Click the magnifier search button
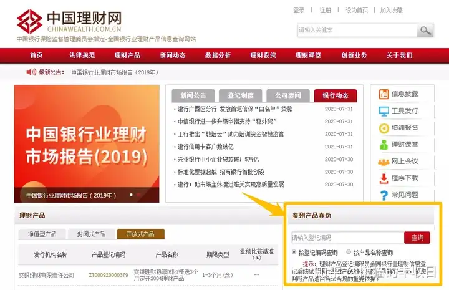449x290 pixels. coord(425,31)
